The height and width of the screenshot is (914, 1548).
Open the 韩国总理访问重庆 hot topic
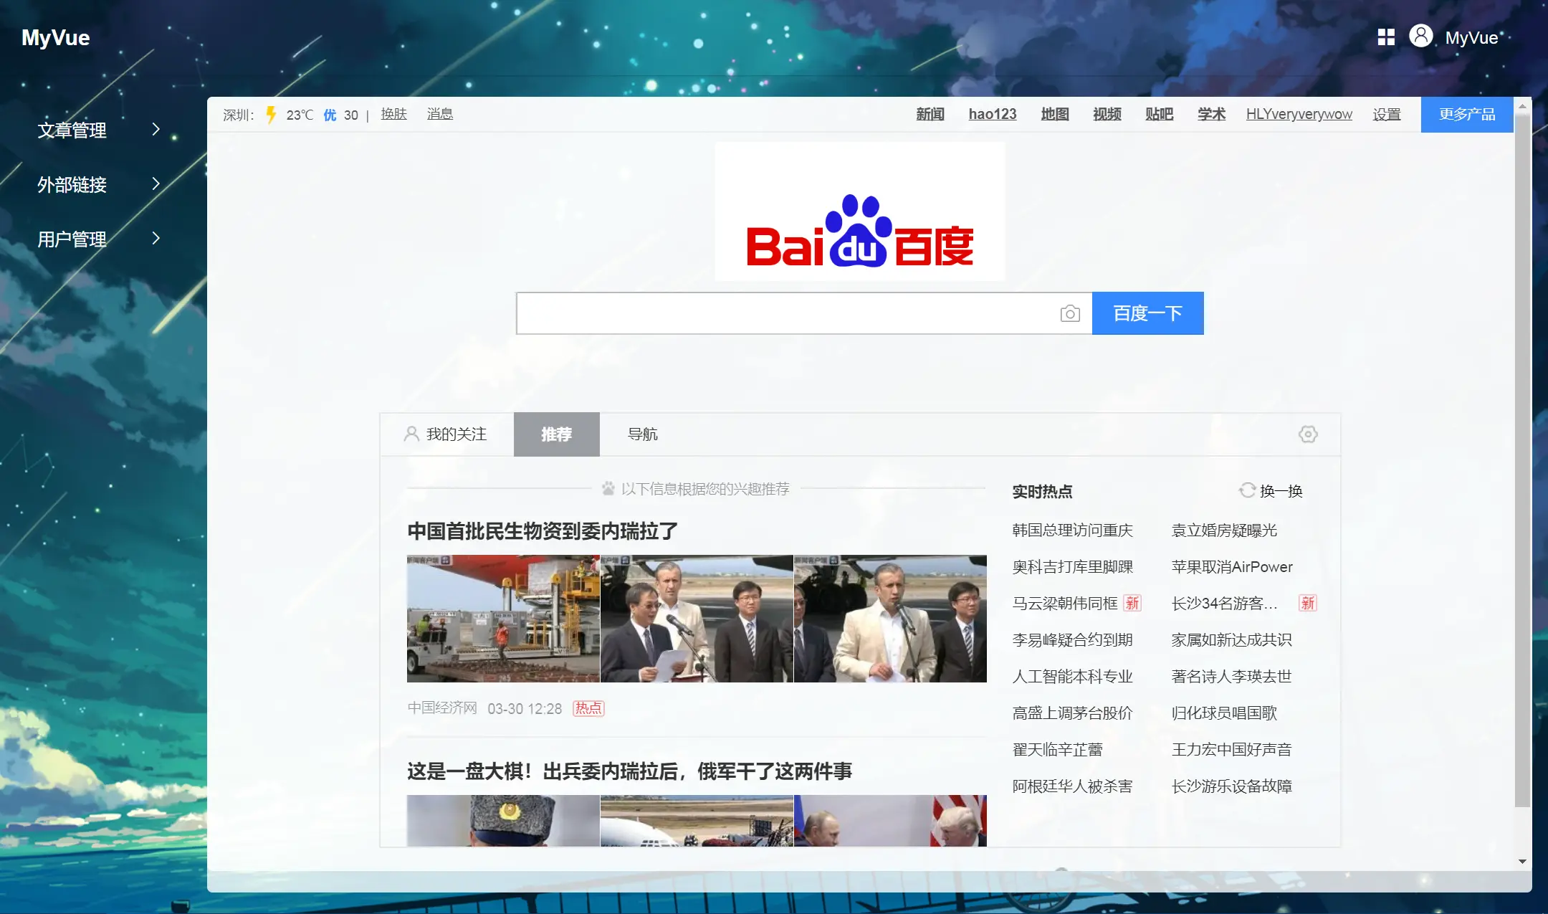1072,530
